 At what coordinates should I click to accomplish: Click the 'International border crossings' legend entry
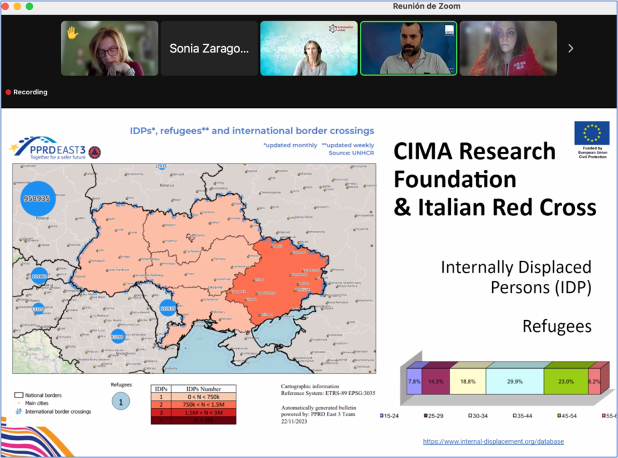click(53, 411)
